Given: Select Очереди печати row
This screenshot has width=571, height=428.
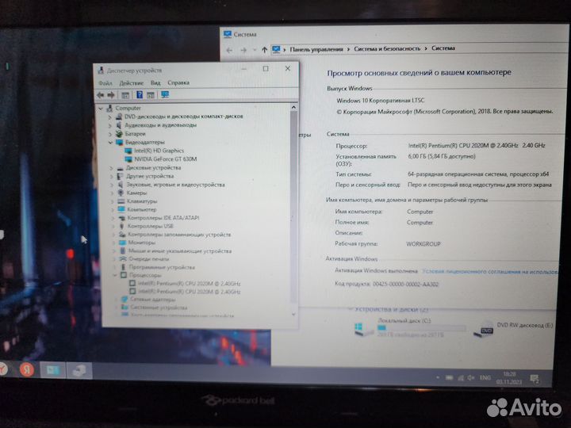Looking at the screenshot, I should pos(149,259).
